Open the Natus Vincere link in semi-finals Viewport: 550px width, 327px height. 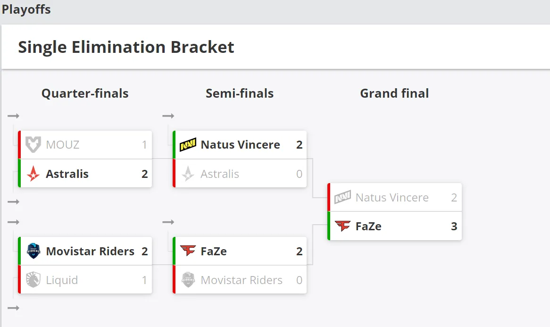point(240,144)
